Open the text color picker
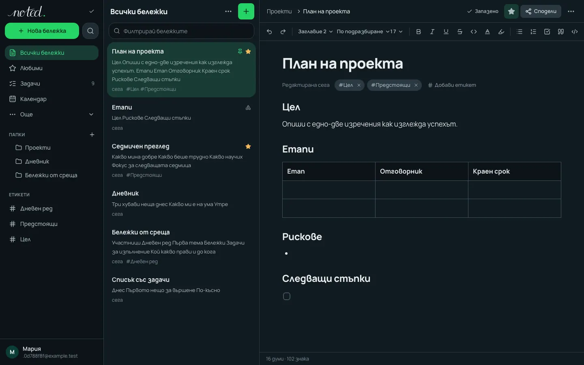 click(x=487, y=32)
